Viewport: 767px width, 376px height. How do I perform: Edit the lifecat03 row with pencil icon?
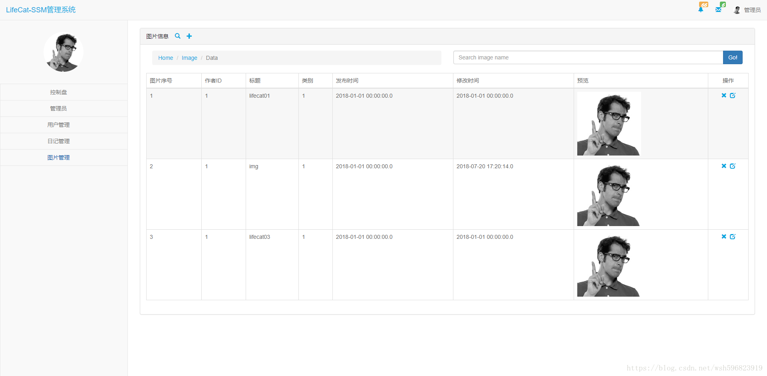733,236
